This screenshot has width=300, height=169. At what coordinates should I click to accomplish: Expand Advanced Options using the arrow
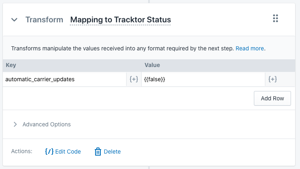point(15,124)
